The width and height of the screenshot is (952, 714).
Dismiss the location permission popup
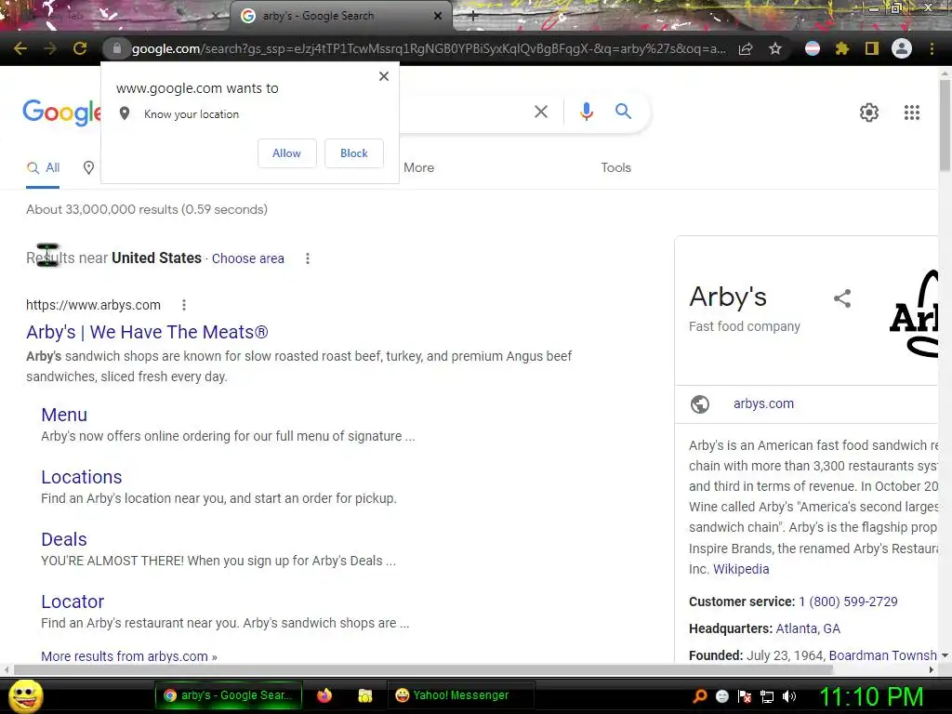click(384, 76)
